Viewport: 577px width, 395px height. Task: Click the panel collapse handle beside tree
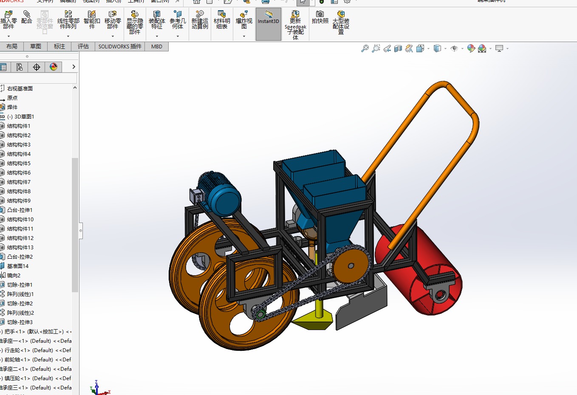[81, 231]
